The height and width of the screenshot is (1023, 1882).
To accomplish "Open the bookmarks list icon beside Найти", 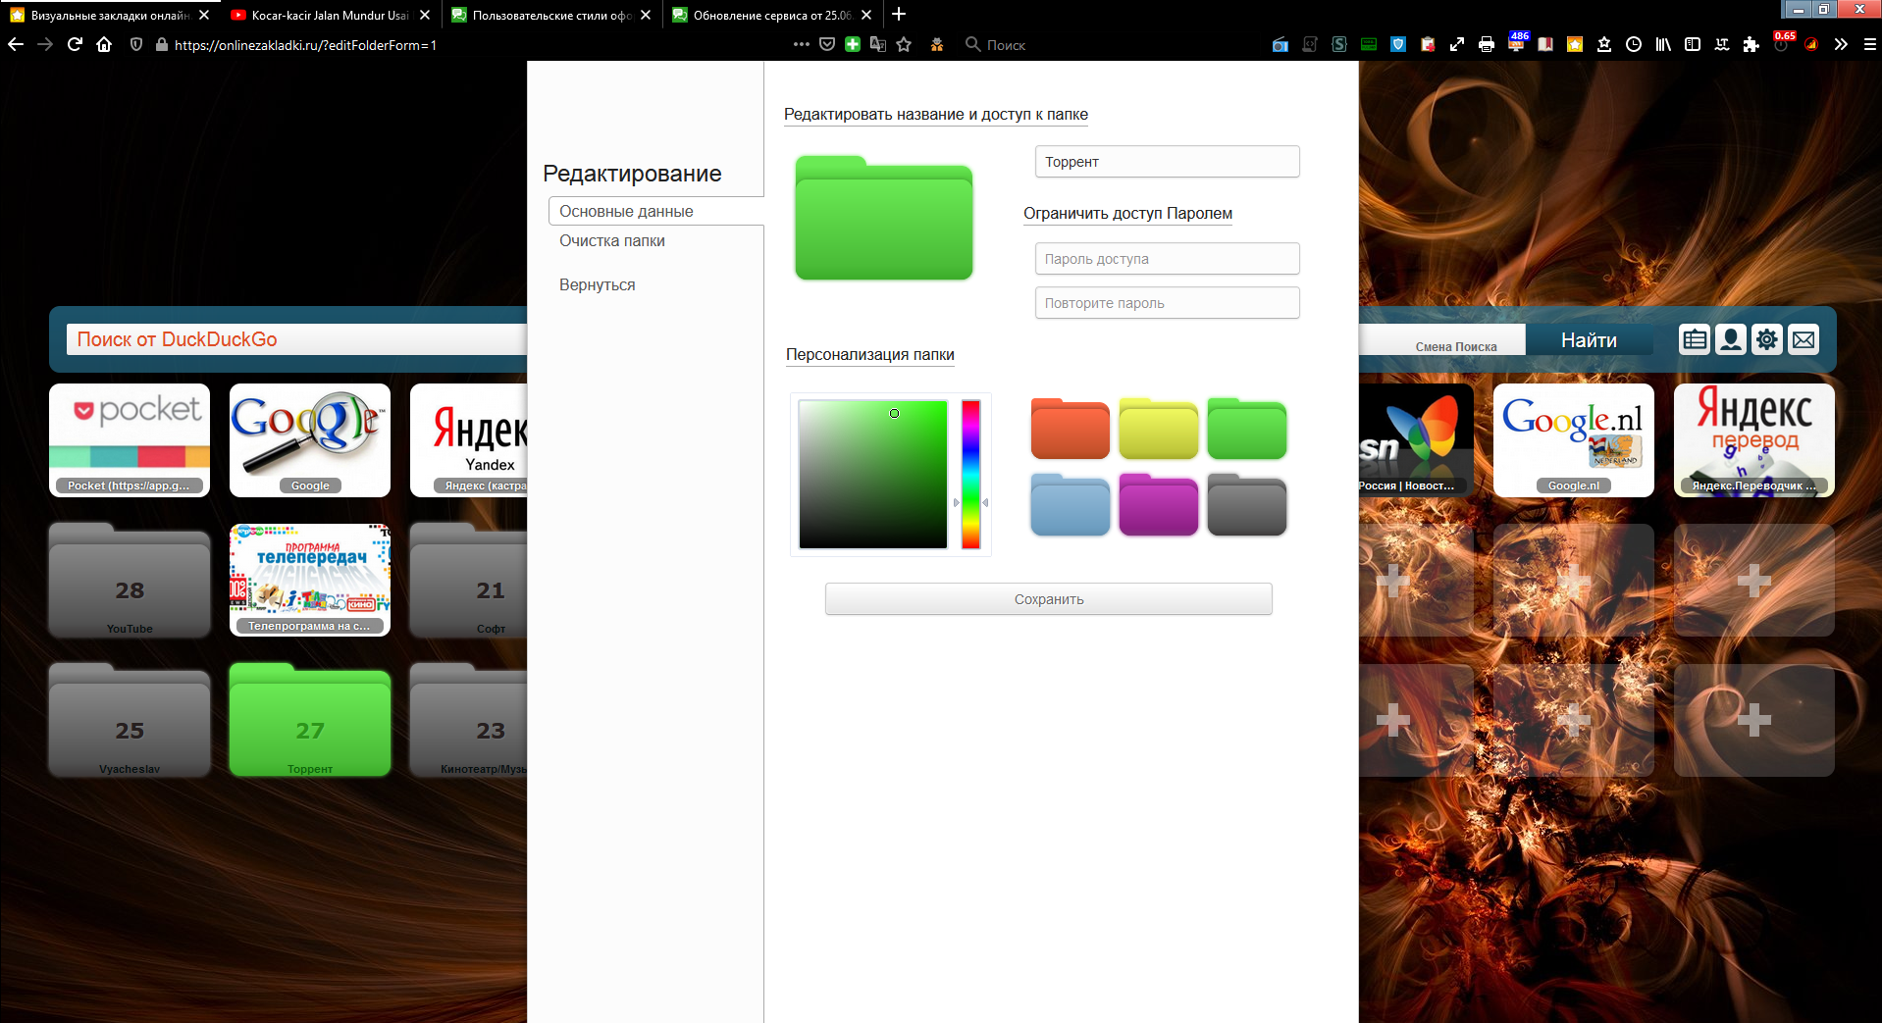I will tap(1695, 339).
